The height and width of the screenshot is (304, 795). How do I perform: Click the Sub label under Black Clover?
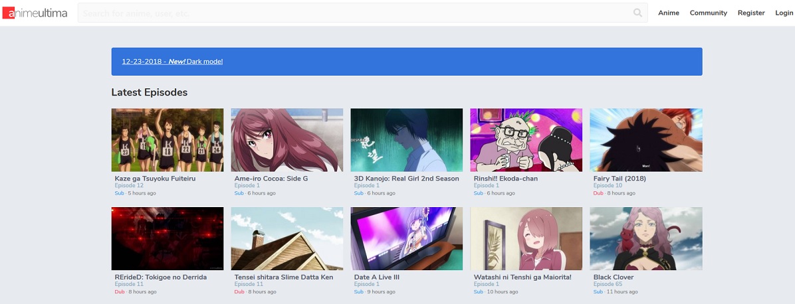pos(598,292)
